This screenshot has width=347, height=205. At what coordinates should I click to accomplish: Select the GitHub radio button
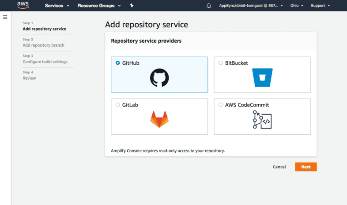(118, 63)
